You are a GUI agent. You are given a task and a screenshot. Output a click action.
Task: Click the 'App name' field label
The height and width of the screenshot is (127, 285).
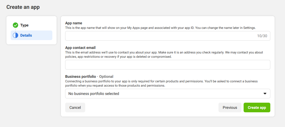point(74,23)
